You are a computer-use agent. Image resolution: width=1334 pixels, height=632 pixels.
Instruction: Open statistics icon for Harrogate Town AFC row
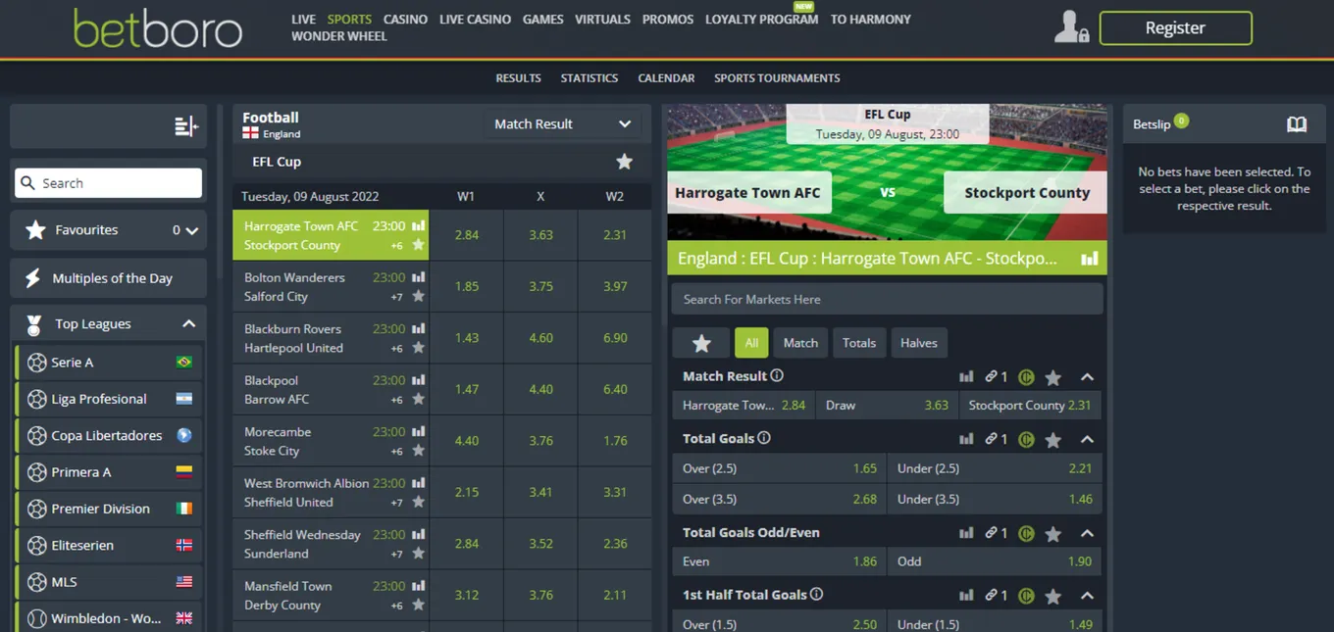click(419, 225)
